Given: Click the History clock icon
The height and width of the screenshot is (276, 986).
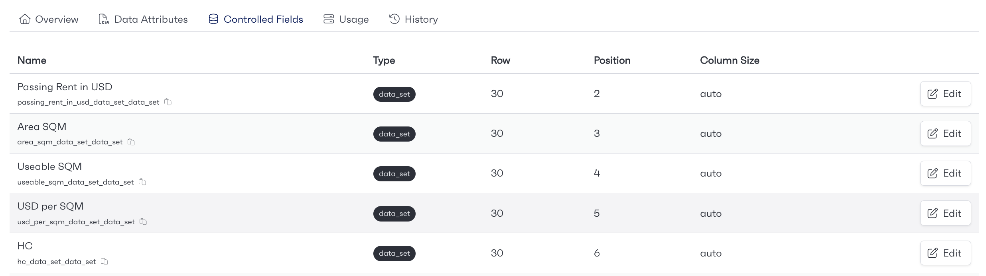Looking at the screenshot, I should coord(394,19).
